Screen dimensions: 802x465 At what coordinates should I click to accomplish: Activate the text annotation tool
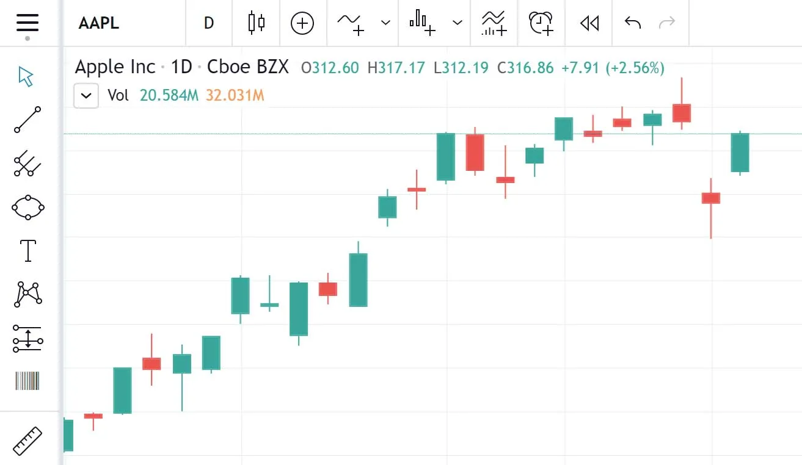tap(28, 251)
